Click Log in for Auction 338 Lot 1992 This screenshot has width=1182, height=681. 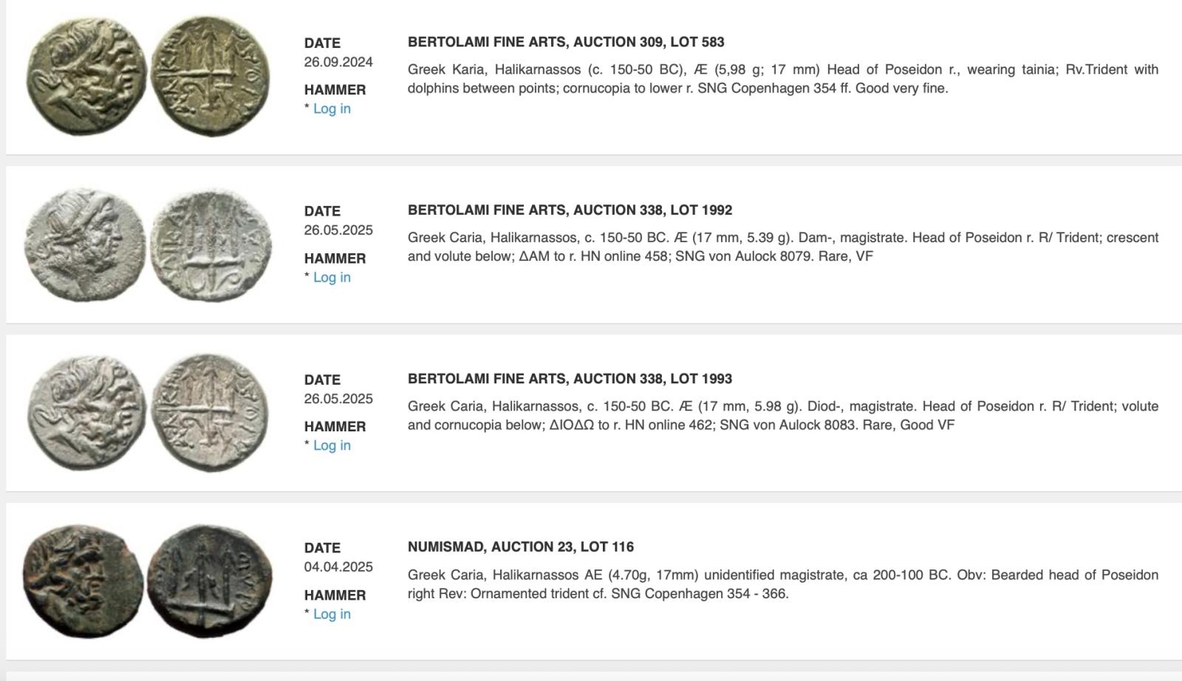332,277
